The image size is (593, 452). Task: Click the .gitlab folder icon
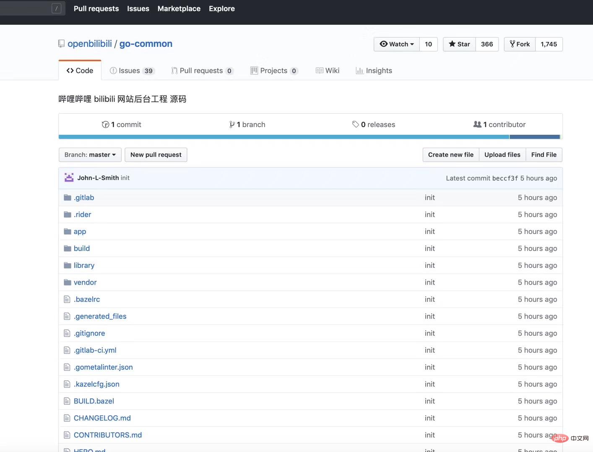[x=67, y=198]
